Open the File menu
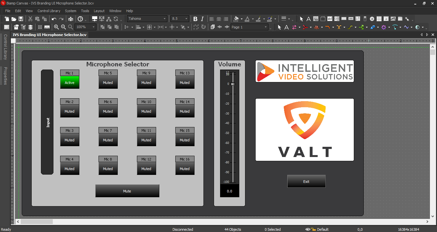 [8, 11]
